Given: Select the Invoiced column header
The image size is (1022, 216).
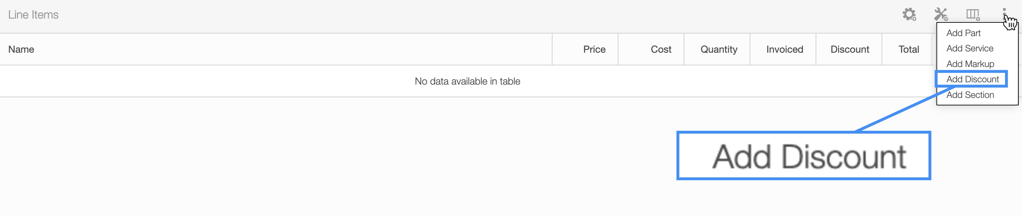Looking at the screenshot, I should click(784, 49).
